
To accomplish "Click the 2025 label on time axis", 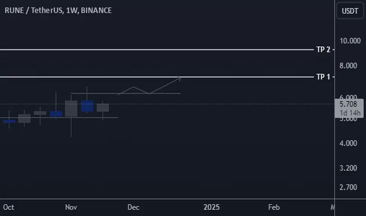I will (212, 207).
